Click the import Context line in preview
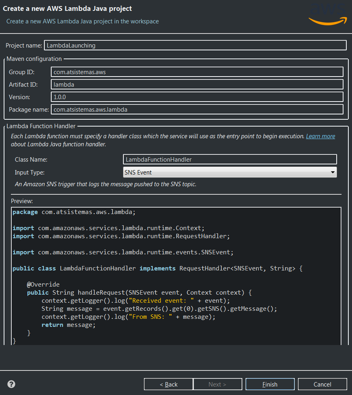The width and height of the screenshot is (352, 395). point(108,228)
